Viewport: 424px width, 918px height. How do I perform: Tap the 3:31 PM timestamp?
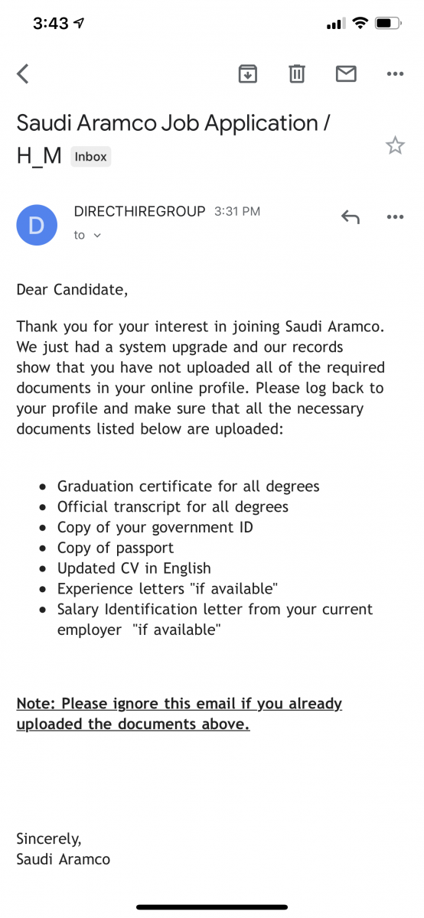tap(237, 211)
